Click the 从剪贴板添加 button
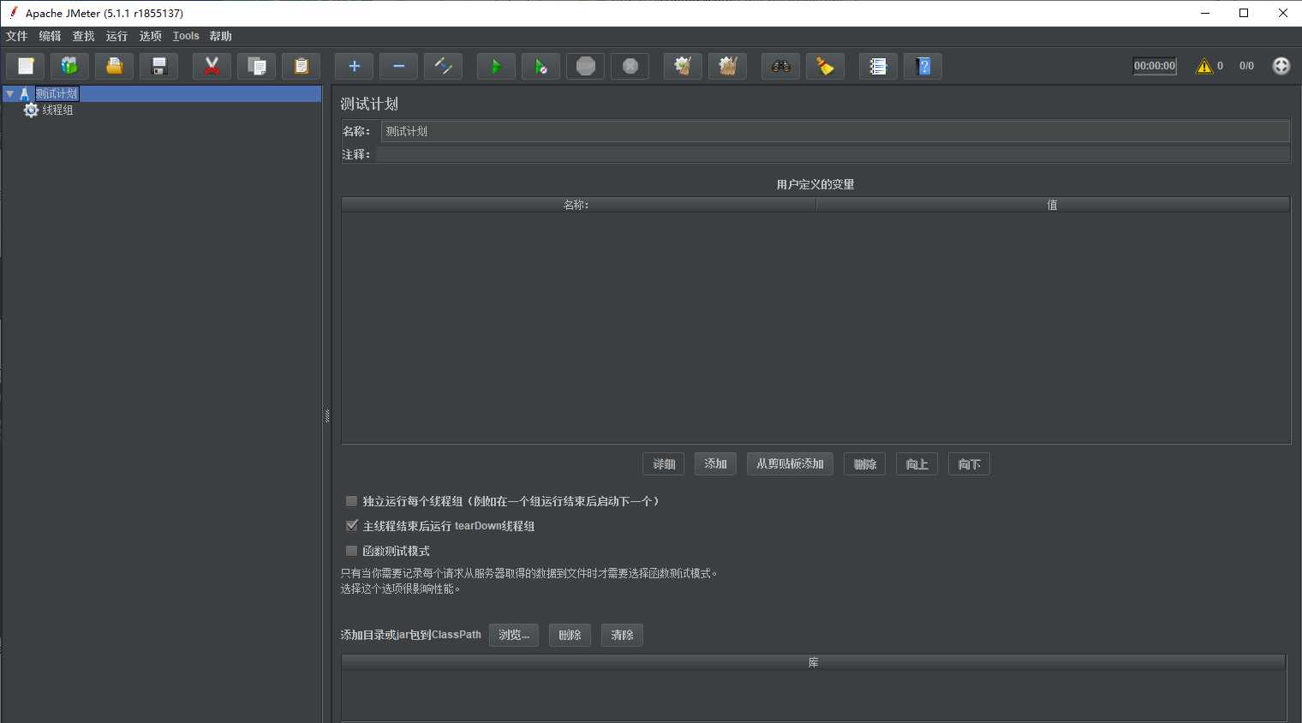Image resolution: width=1302 pixels, height=723 pixels. coord(790,464)
